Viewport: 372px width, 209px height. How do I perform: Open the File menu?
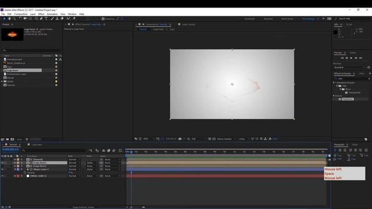click(x=3, y=14)
